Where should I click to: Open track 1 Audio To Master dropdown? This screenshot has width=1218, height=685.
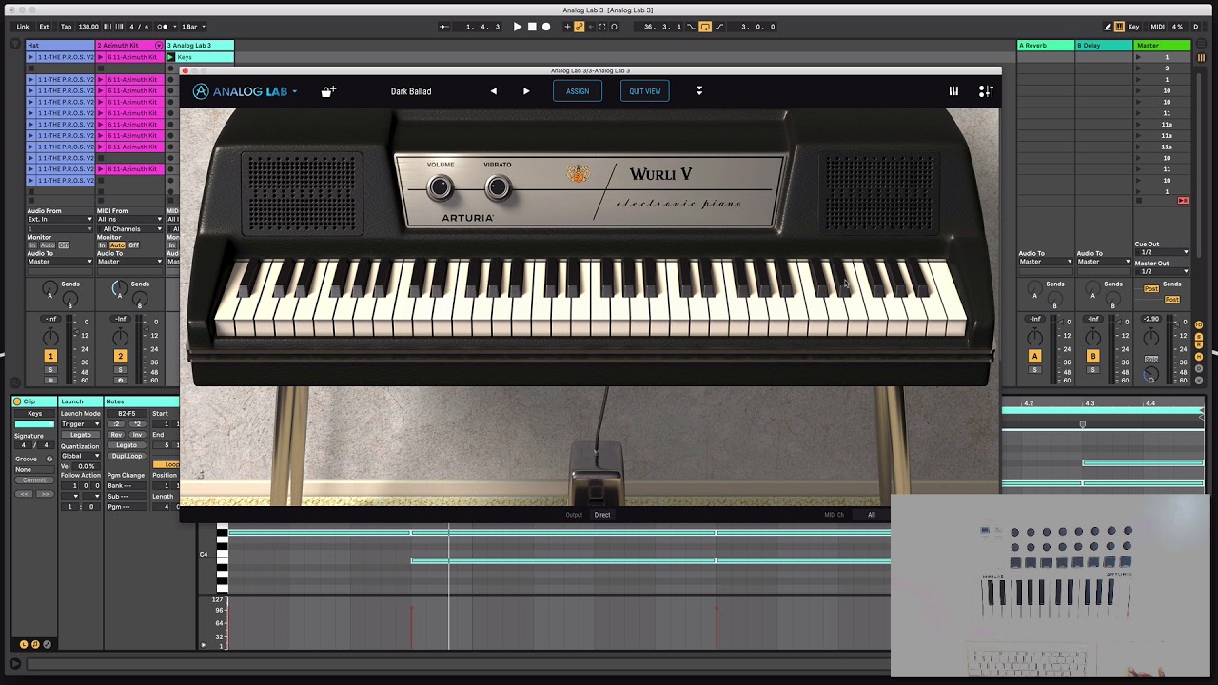click(x=60, y=262)
